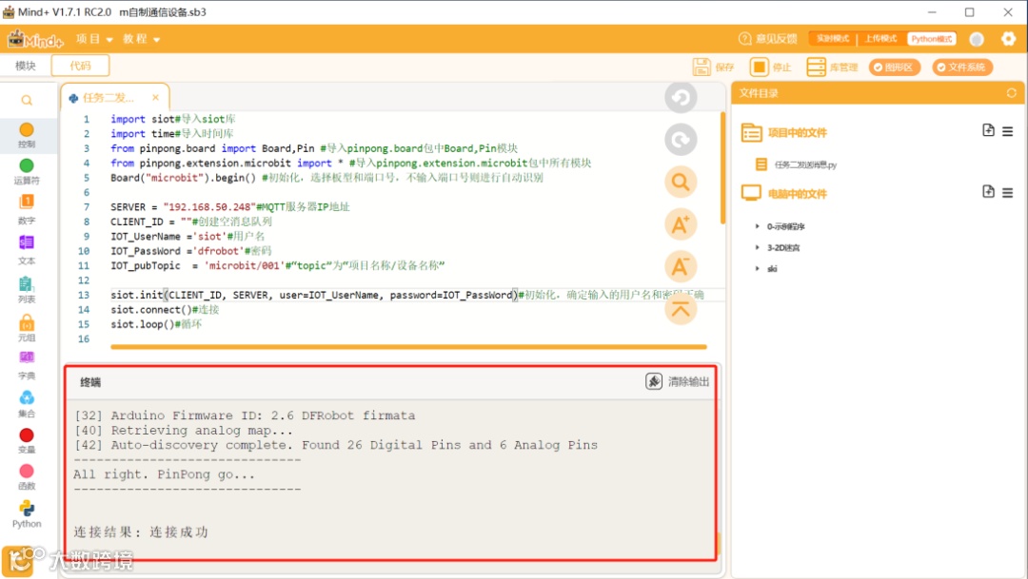The height and width of the screenshot is (579, 1028).
Task: Select the Python category
Action: click(27, 513)
